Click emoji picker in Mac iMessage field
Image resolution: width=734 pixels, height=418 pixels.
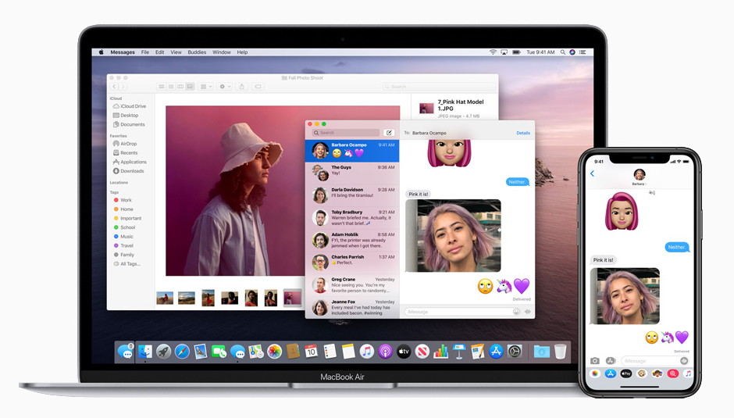pyautogui.click(x=516, y=312)
